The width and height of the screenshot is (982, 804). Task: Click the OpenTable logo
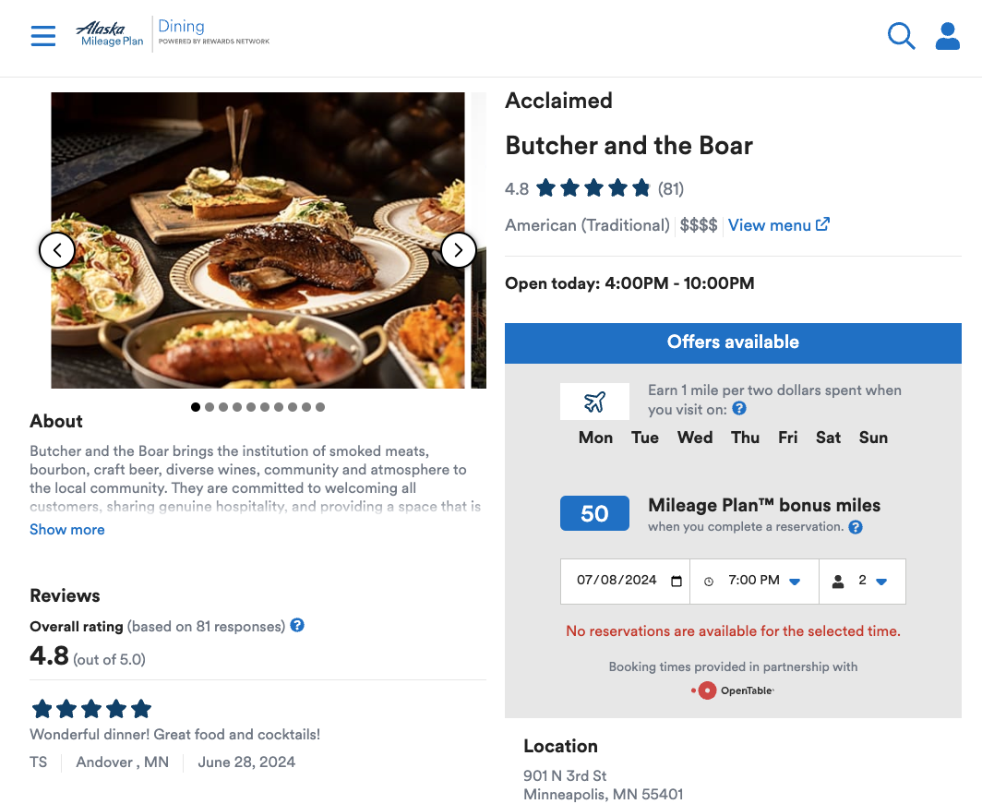(732, 690)
